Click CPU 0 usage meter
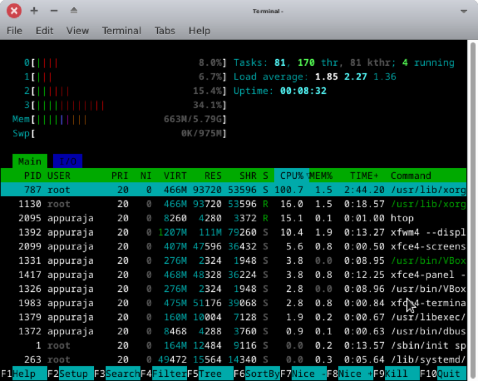Image resolution: width=478 pixels, height=381 pixels. 125,63
